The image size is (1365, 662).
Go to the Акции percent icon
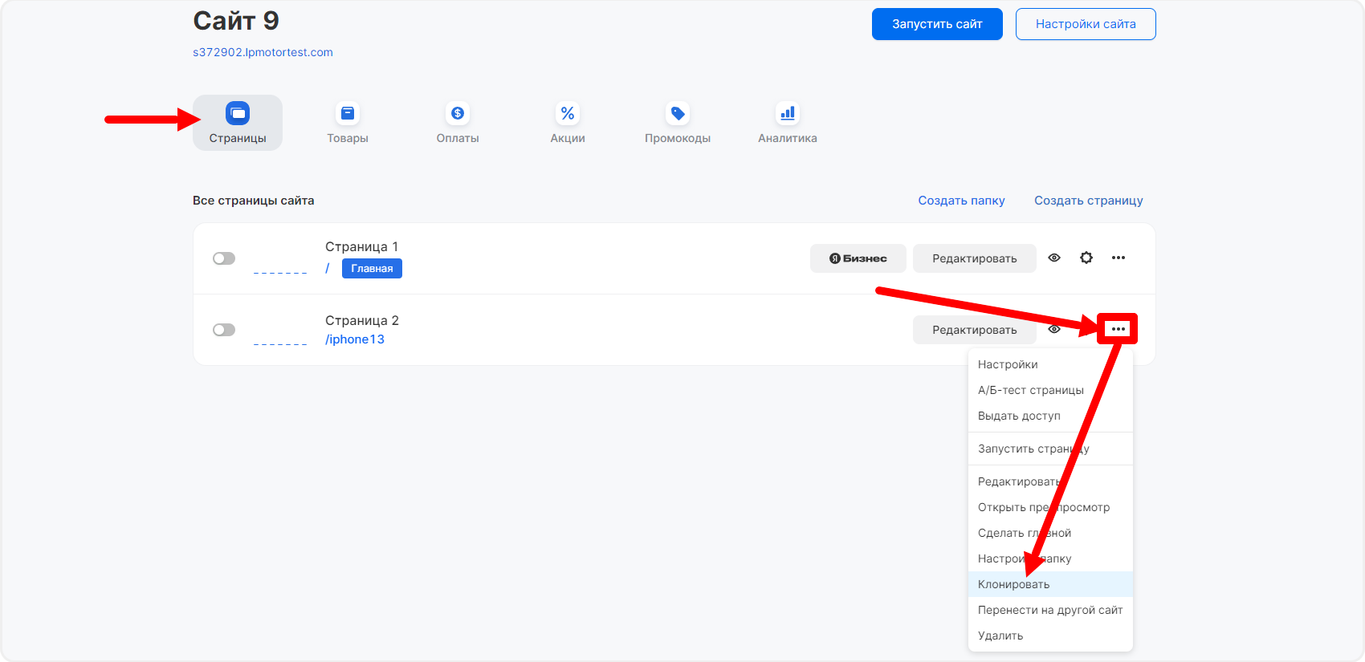[568, 114]
